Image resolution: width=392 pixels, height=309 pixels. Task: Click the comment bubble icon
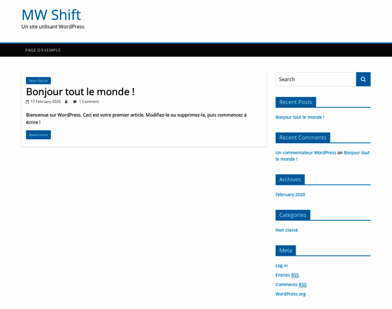coord(75,102)
